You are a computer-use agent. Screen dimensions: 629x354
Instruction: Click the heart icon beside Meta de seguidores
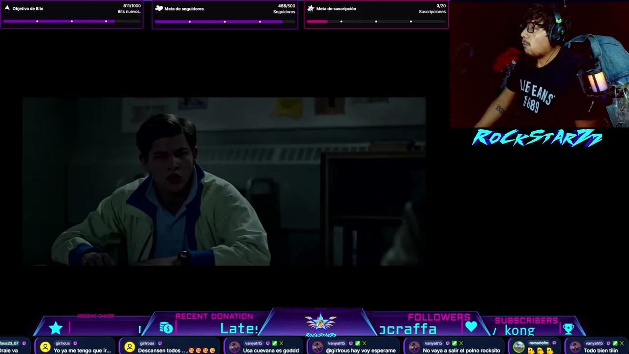pos(159,8)
